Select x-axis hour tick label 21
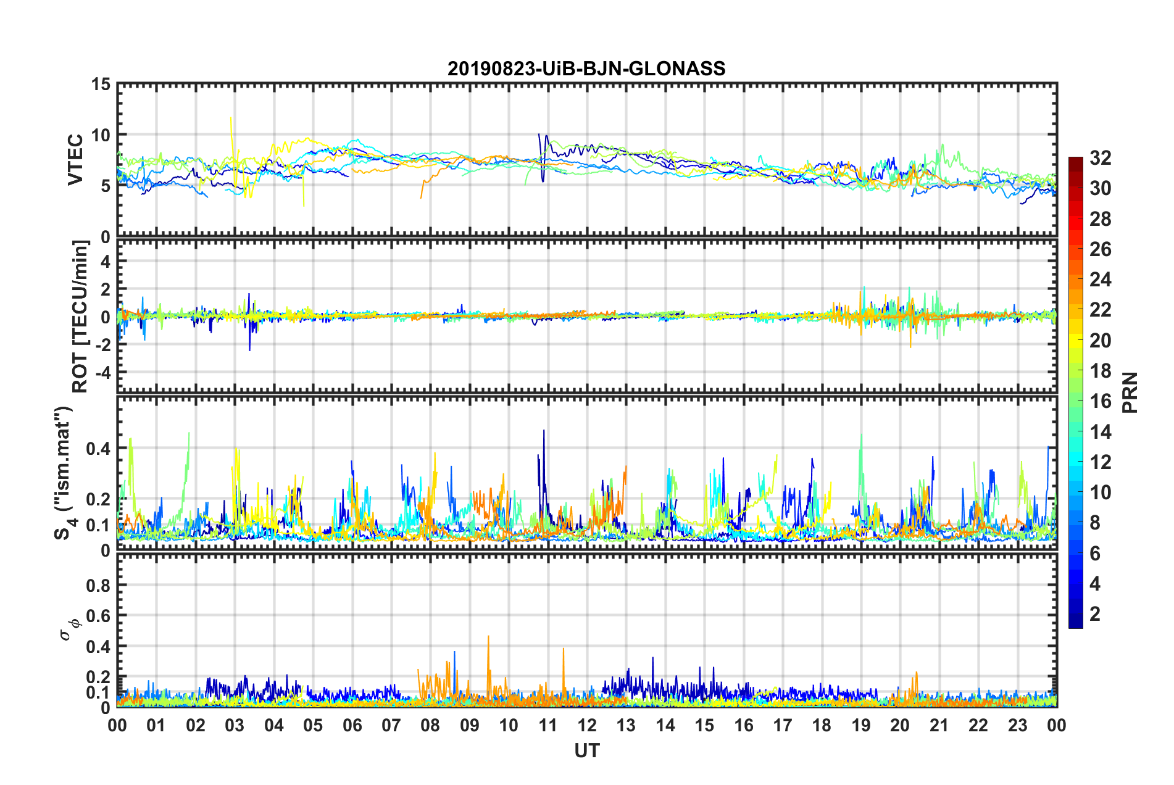The height and width of the screenshot is (785, 1174). (x=939, y=725)
